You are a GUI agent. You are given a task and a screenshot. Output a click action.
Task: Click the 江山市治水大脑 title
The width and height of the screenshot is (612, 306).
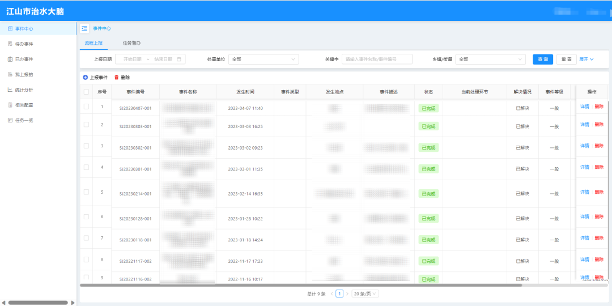pos(35,11)
